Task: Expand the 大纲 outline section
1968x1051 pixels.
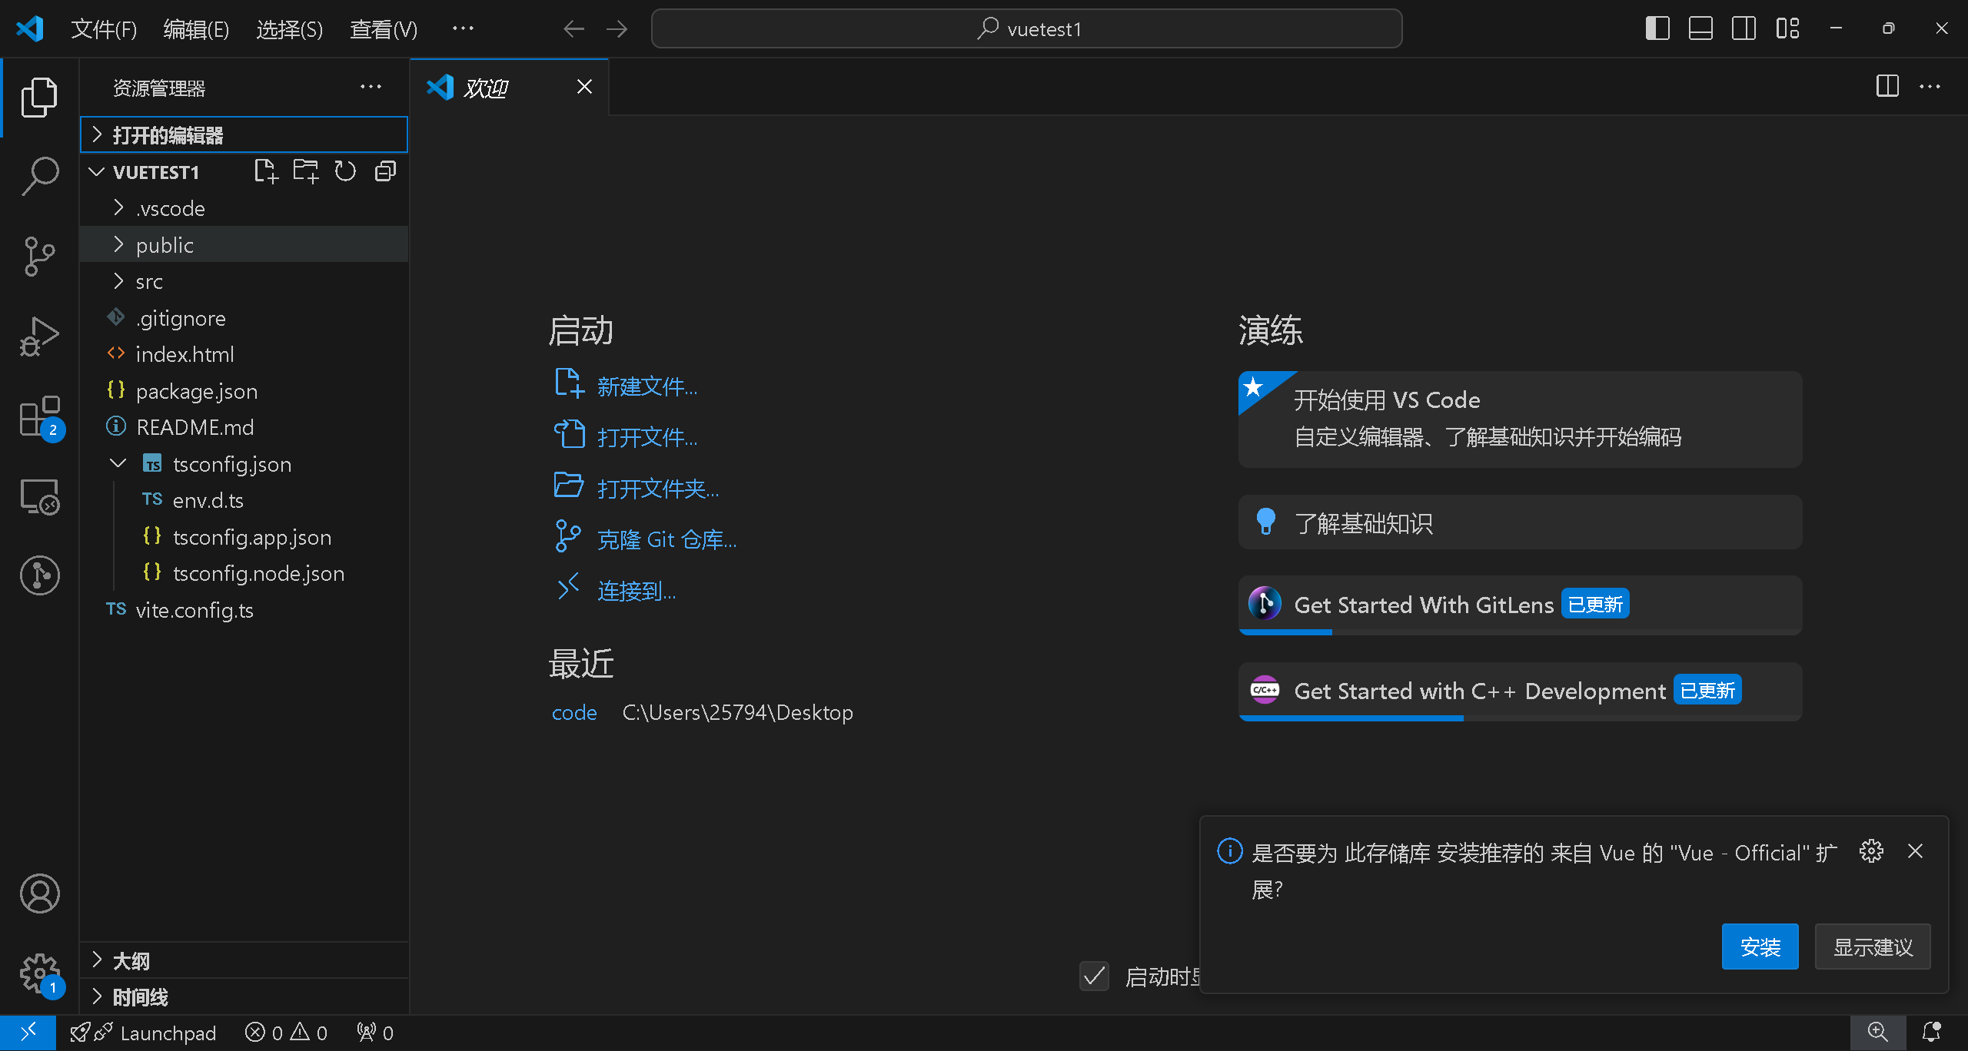Action: click(131, 960)
